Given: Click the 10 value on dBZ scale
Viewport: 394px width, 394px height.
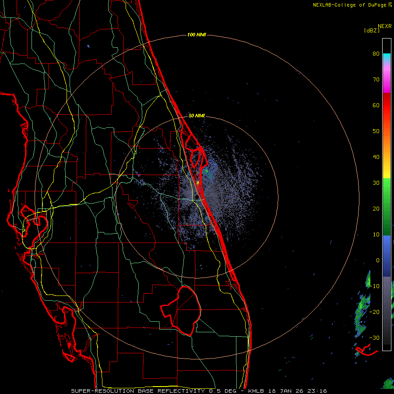Looking at the screenshot, I should coord(376,235).
